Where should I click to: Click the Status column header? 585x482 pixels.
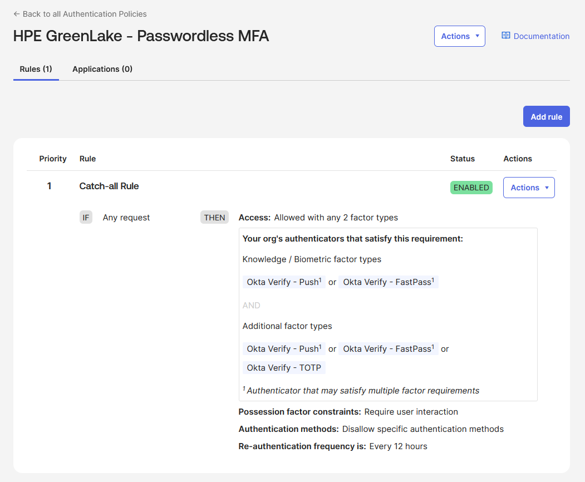click(462, 159)
